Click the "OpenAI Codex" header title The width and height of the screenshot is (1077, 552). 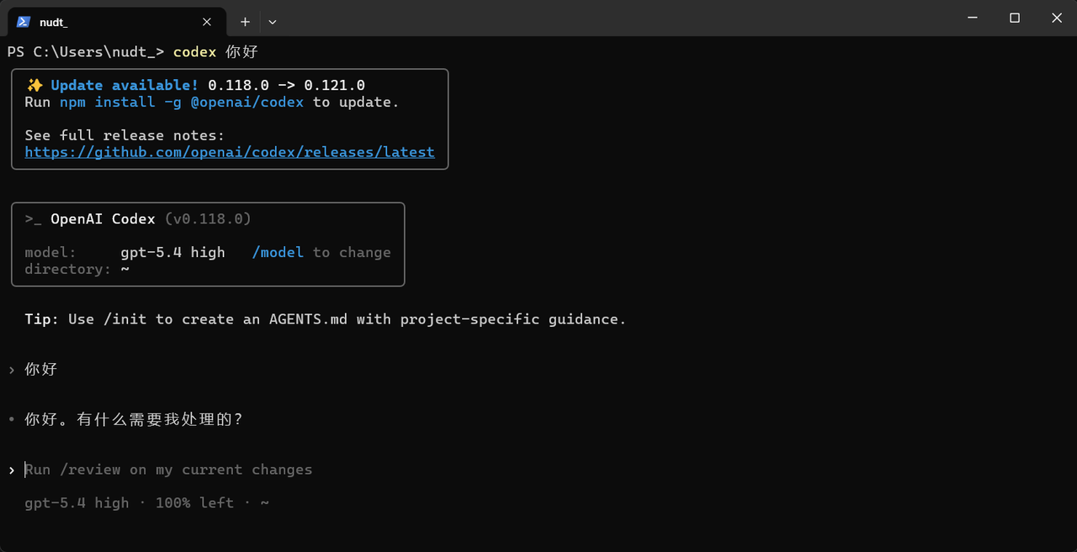[x=103, y=218]
